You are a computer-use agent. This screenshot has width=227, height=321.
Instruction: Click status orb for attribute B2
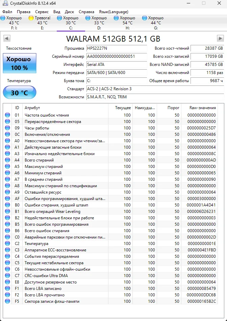click(x=7, y=218)
